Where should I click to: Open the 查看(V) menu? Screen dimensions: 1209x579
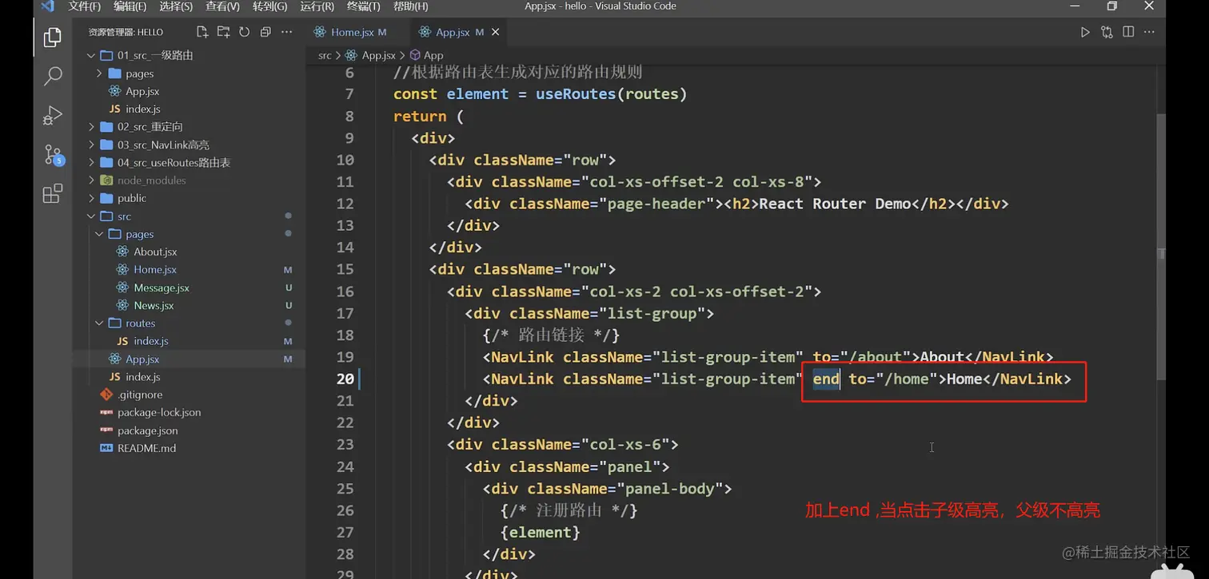(x=222, y=6)
